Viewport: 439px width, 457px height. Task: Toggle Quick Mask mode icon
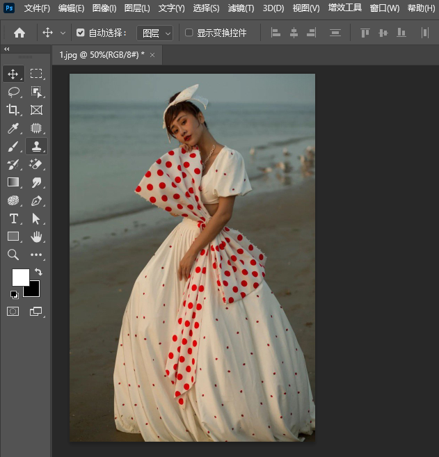13,311
